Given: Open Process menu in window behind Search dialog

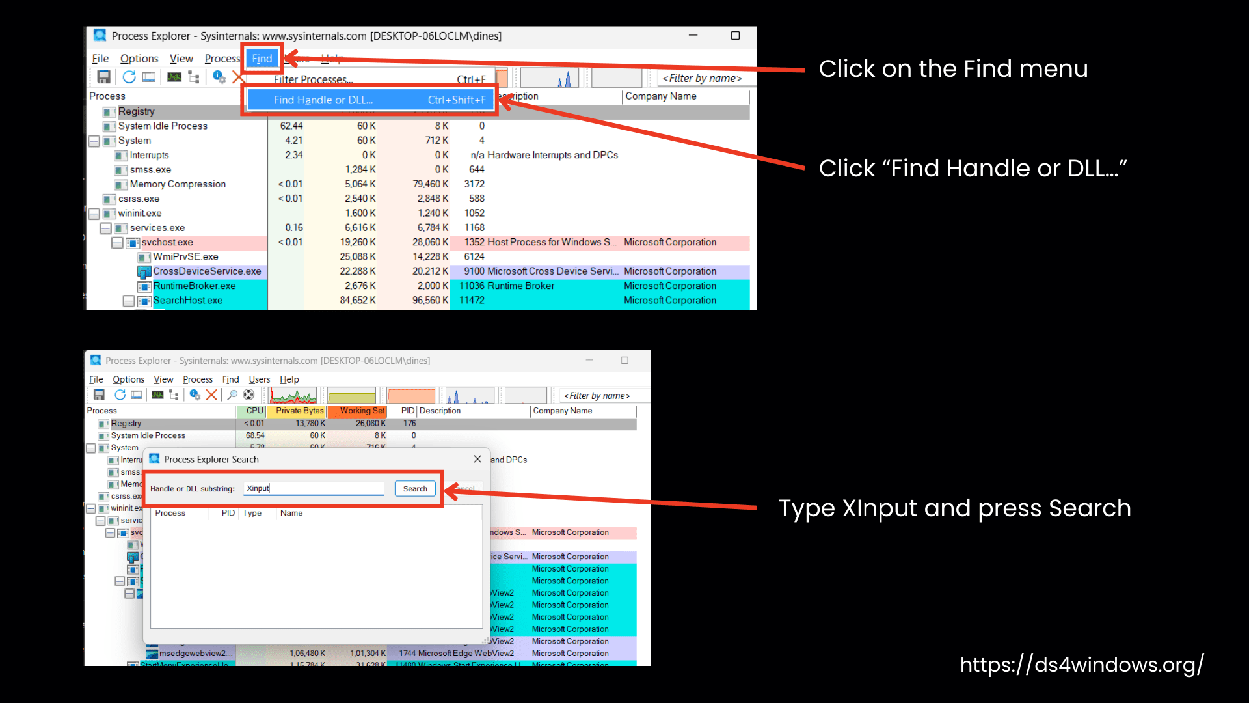Looking at the screenshot, I should (198, 379).
